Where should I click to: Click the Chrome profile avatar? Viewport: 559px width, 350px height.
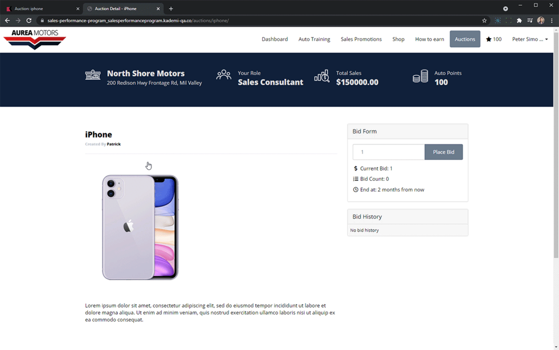[x=541, y=21]
